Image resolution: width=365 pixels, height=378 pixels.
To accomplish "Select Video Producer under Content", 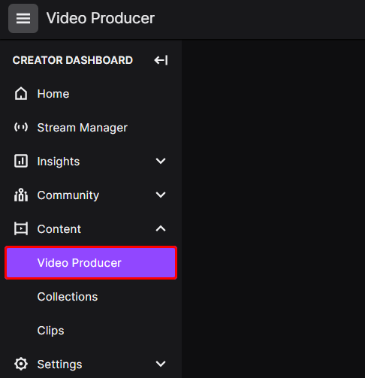I will 91,263.
